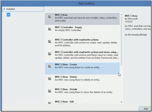This screenshot has width=152, height=112.
Task: Click the MVC 5 Controller - Empty icon
Action: [50, 29]
